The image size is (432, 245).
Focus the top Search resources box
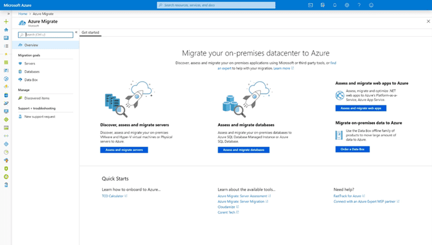(216, 5)
